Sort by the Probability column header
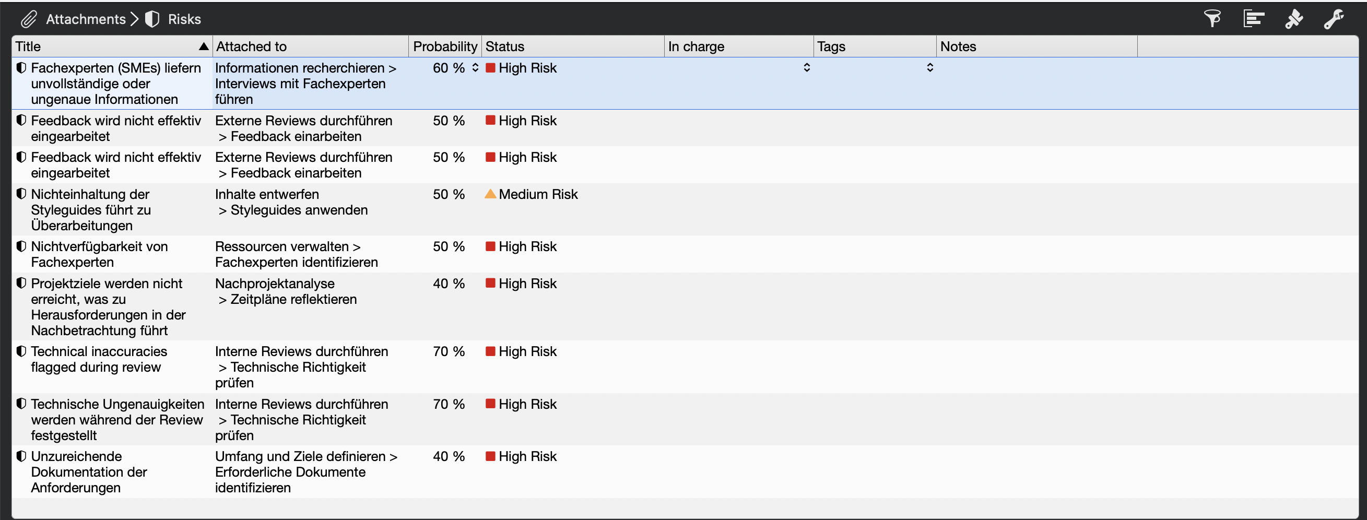The width and height of the screenshot is (1367, 520). pyautogui.click(x=445, y=46)
